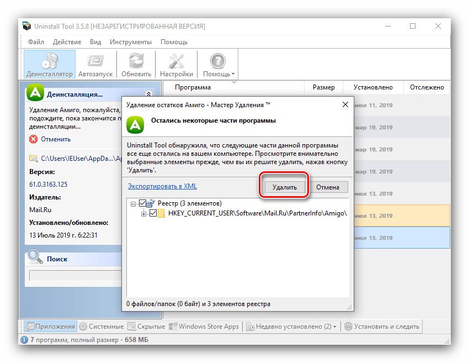Open the Вид menu
The width and height of the screenshot is (469, 363).
95,42
